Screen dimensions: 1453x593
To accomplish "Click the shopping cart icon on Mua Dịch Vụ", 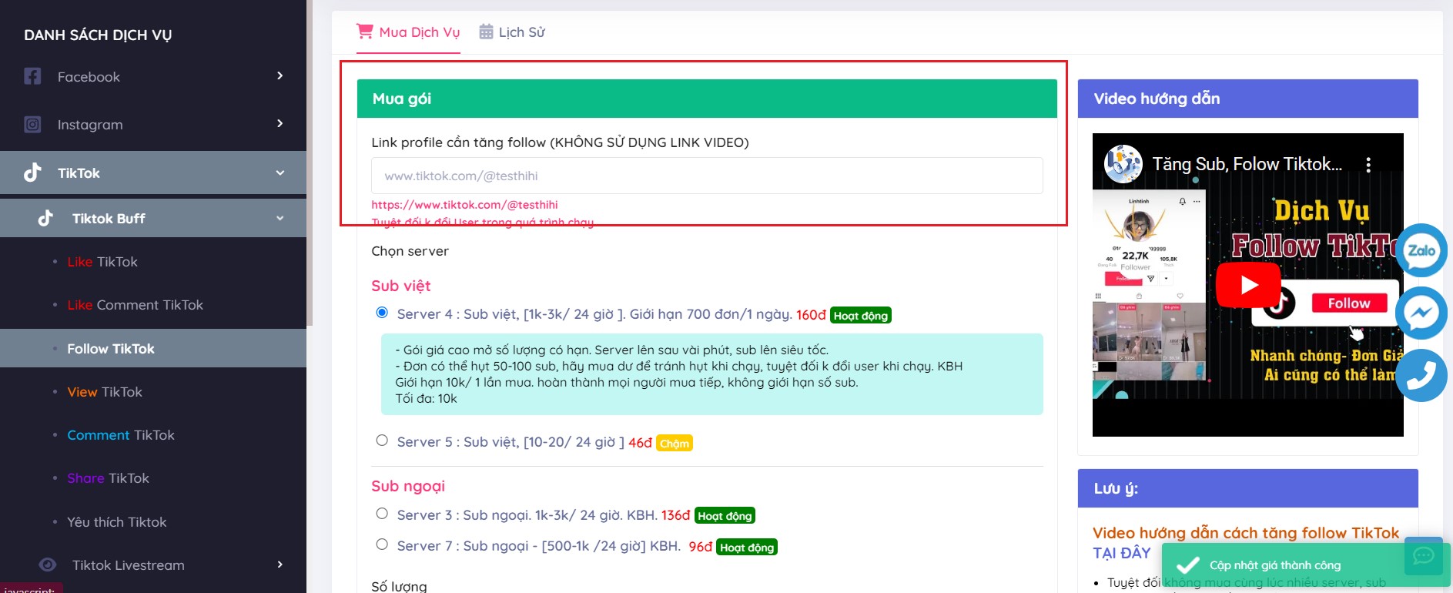I will [364, 32].
